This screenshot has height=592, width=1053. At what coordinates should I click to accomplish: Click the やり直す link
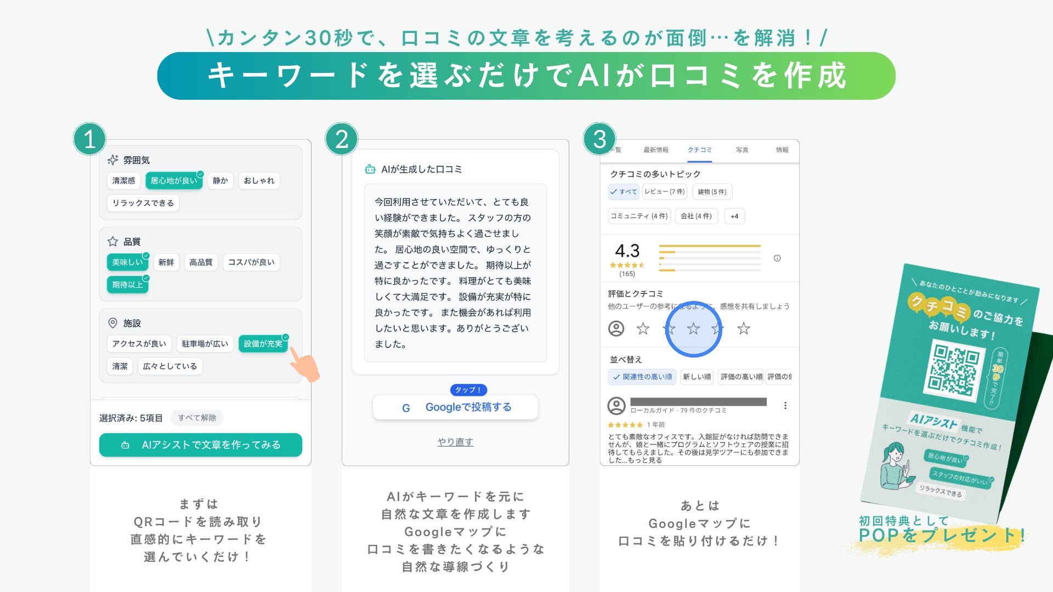click(x=455, y=442)
